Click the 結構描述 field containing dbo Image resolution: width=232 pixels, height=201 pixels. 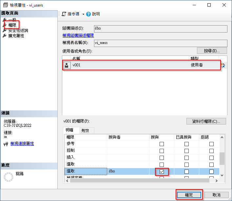[x=161, y=29]
